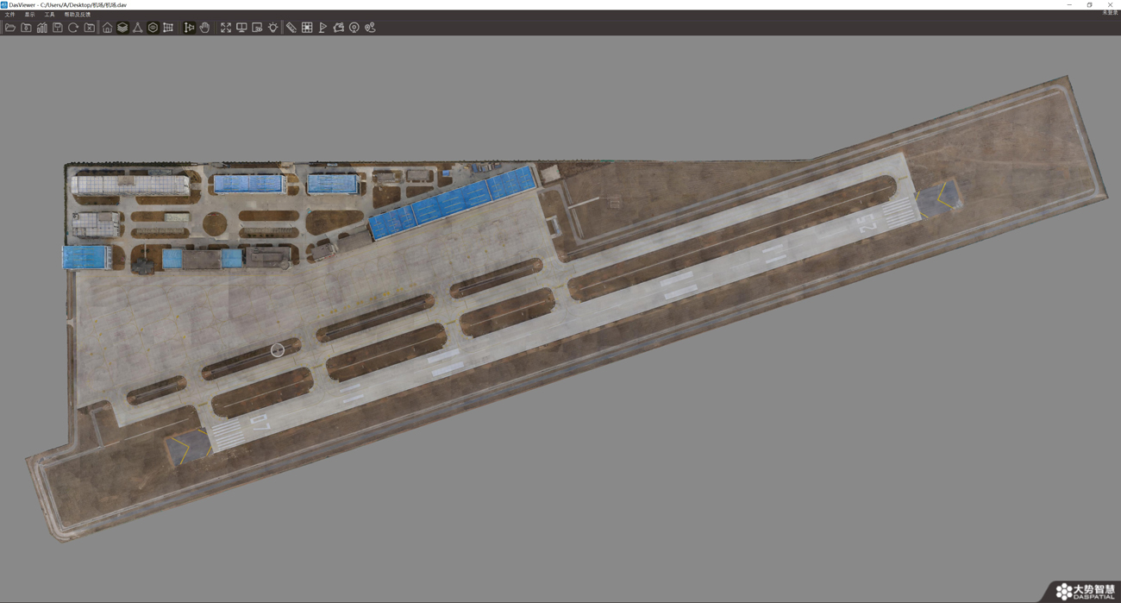Click the 未登录 login status link
The image size is (1121, 603).
pyautogui.click(x=1109, y=13)
